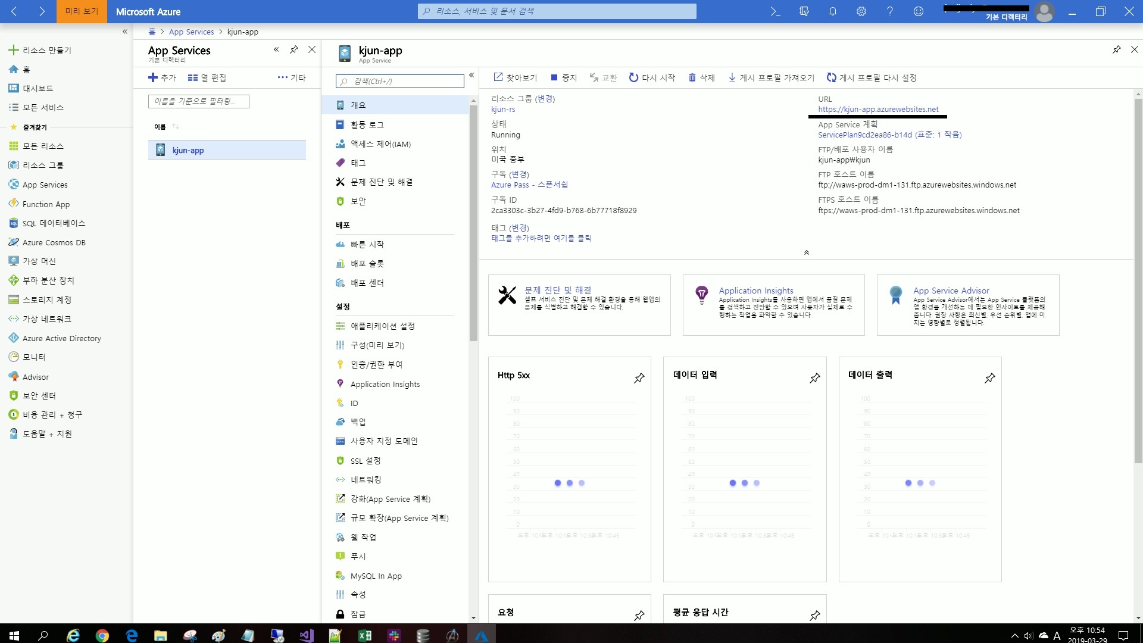Image resolution: width=1143 pixels, height=643 pixels.
Task: Pin the Http 5xx chart
Action: click(x=639, y=378)
